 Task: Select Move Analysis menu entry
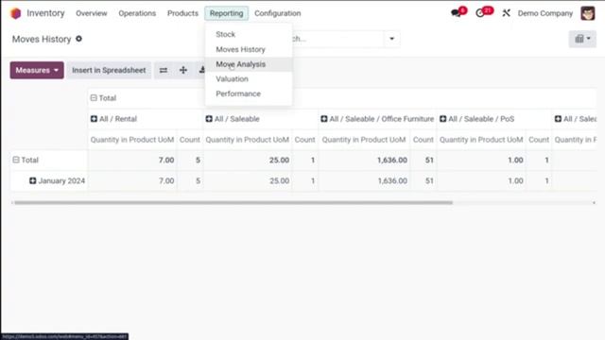249,64
